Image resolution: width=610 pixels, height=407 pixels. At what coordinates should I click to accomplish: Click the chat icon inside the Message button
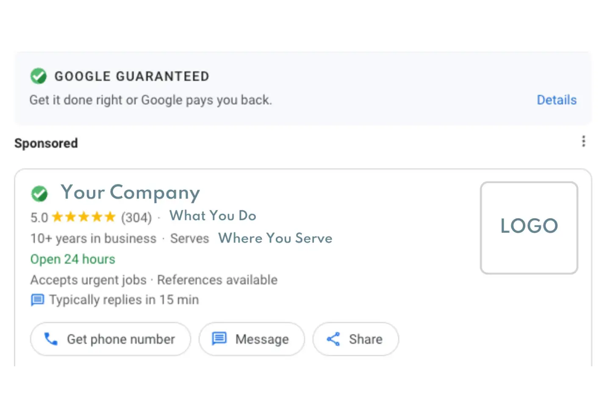(x=219, y=339)
